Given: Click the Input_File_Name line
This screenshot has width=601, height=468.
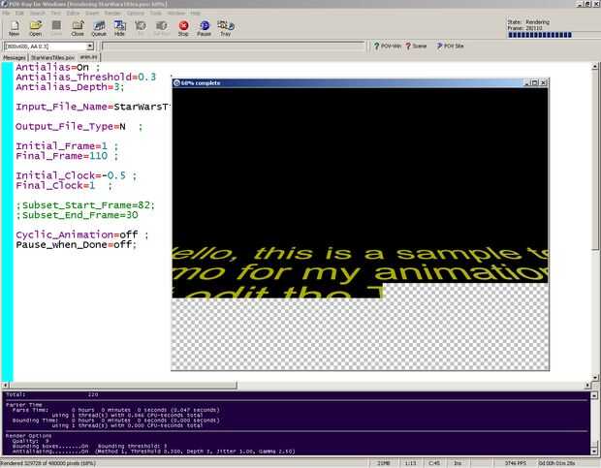Looking at the screenshot, I should pyautogui.click(x=92, y=107).
